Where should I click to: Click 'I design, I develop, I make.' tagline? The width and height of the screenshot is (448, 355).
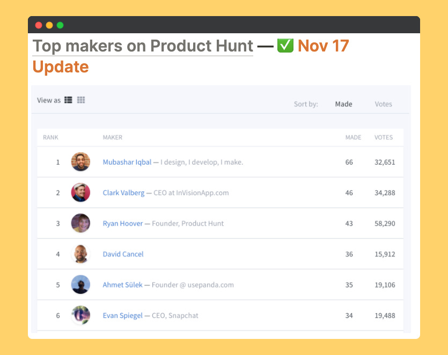coord(202,162)
